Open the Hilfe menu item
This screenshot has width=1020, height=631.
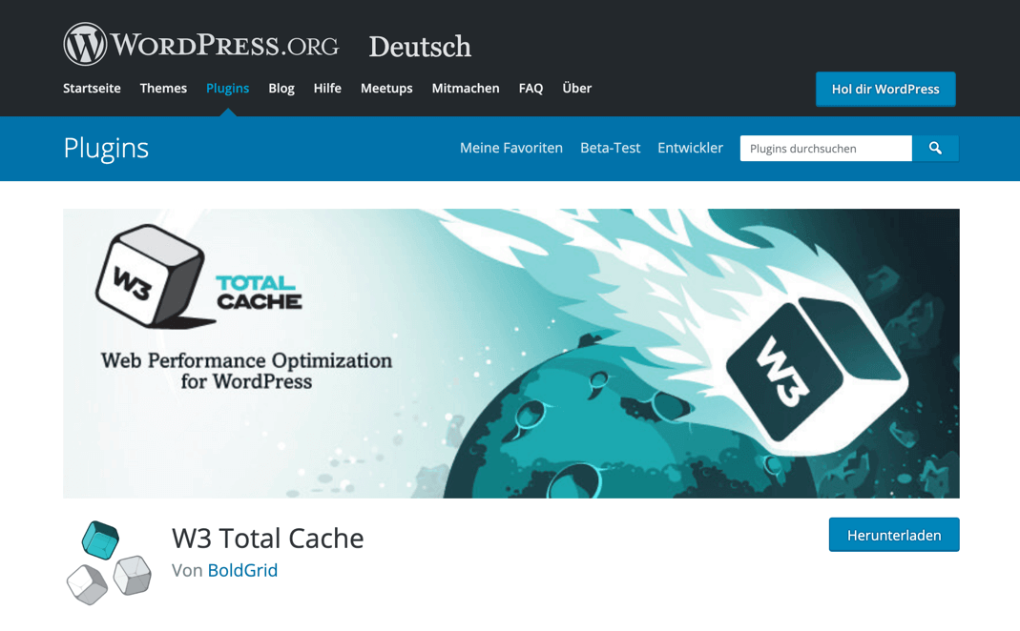coord(327,89)
